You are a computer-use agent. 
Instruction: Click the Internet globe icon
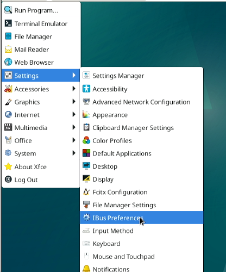[x=8, y=115]
